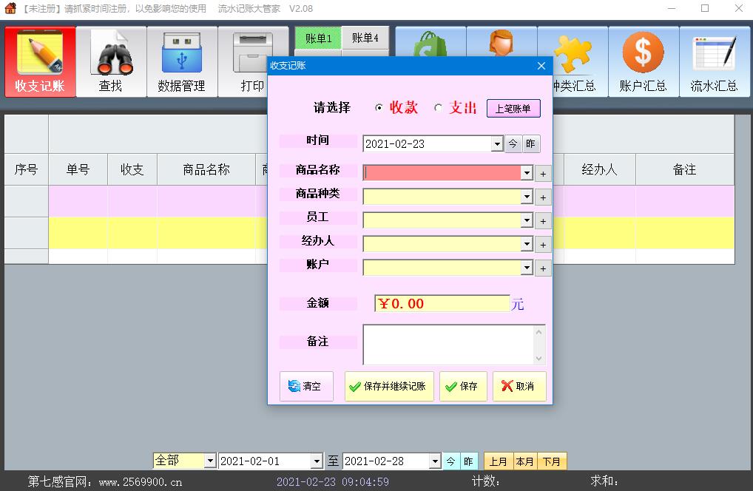Screen dimensions: 753x491
Task: Add new 员工 with plus button
Action: (543, 221)
